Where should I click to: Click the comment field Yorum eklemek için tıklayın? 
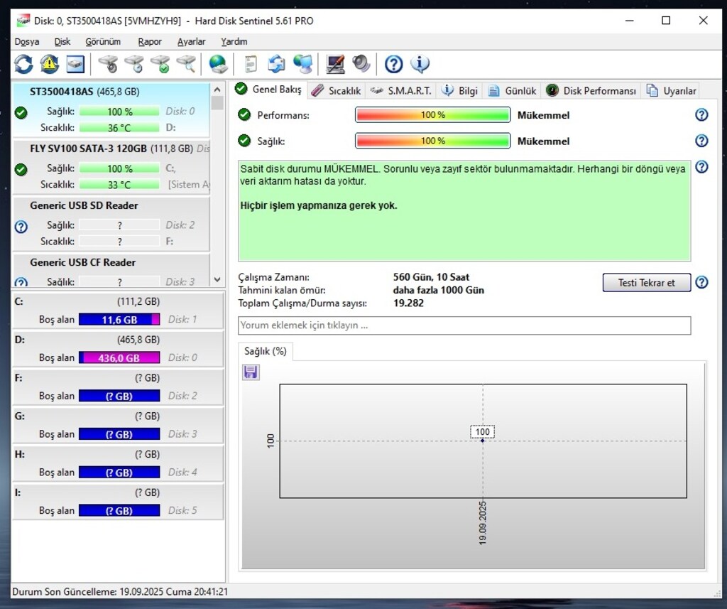(x=464, y=325)
